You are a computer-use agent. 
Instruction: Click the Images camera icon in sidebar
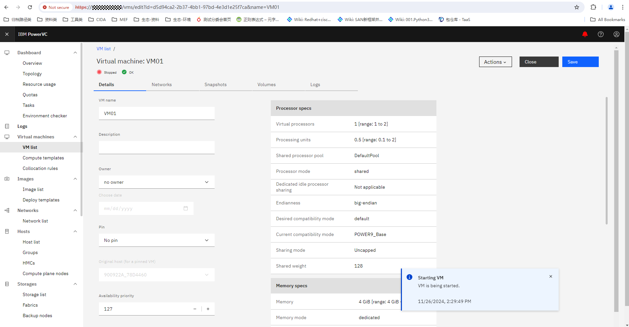(7, 179)
